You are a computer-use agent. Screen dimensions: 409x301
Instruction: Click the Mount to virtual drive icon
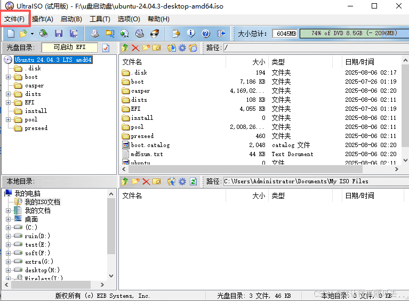pos(125,34)
